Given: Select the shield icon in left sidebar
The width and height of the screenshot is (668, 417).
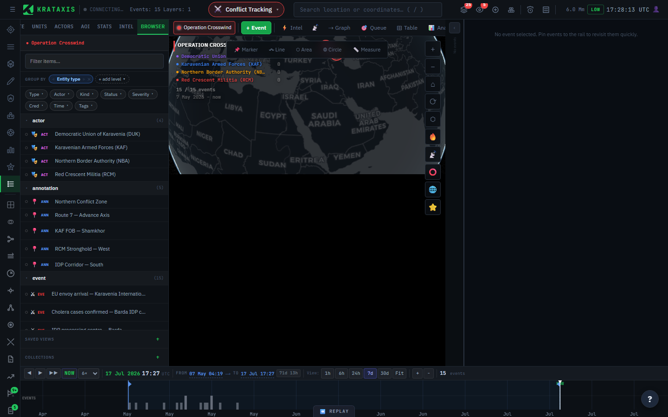Looking at the screenshot, I should [x=11, y=98].
